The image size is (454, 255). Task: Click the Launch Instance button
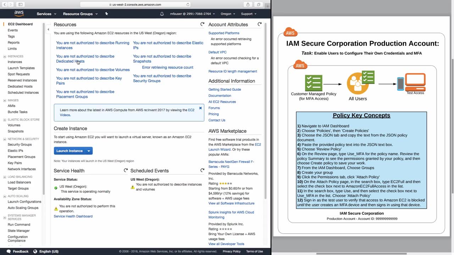click(70, 151)
